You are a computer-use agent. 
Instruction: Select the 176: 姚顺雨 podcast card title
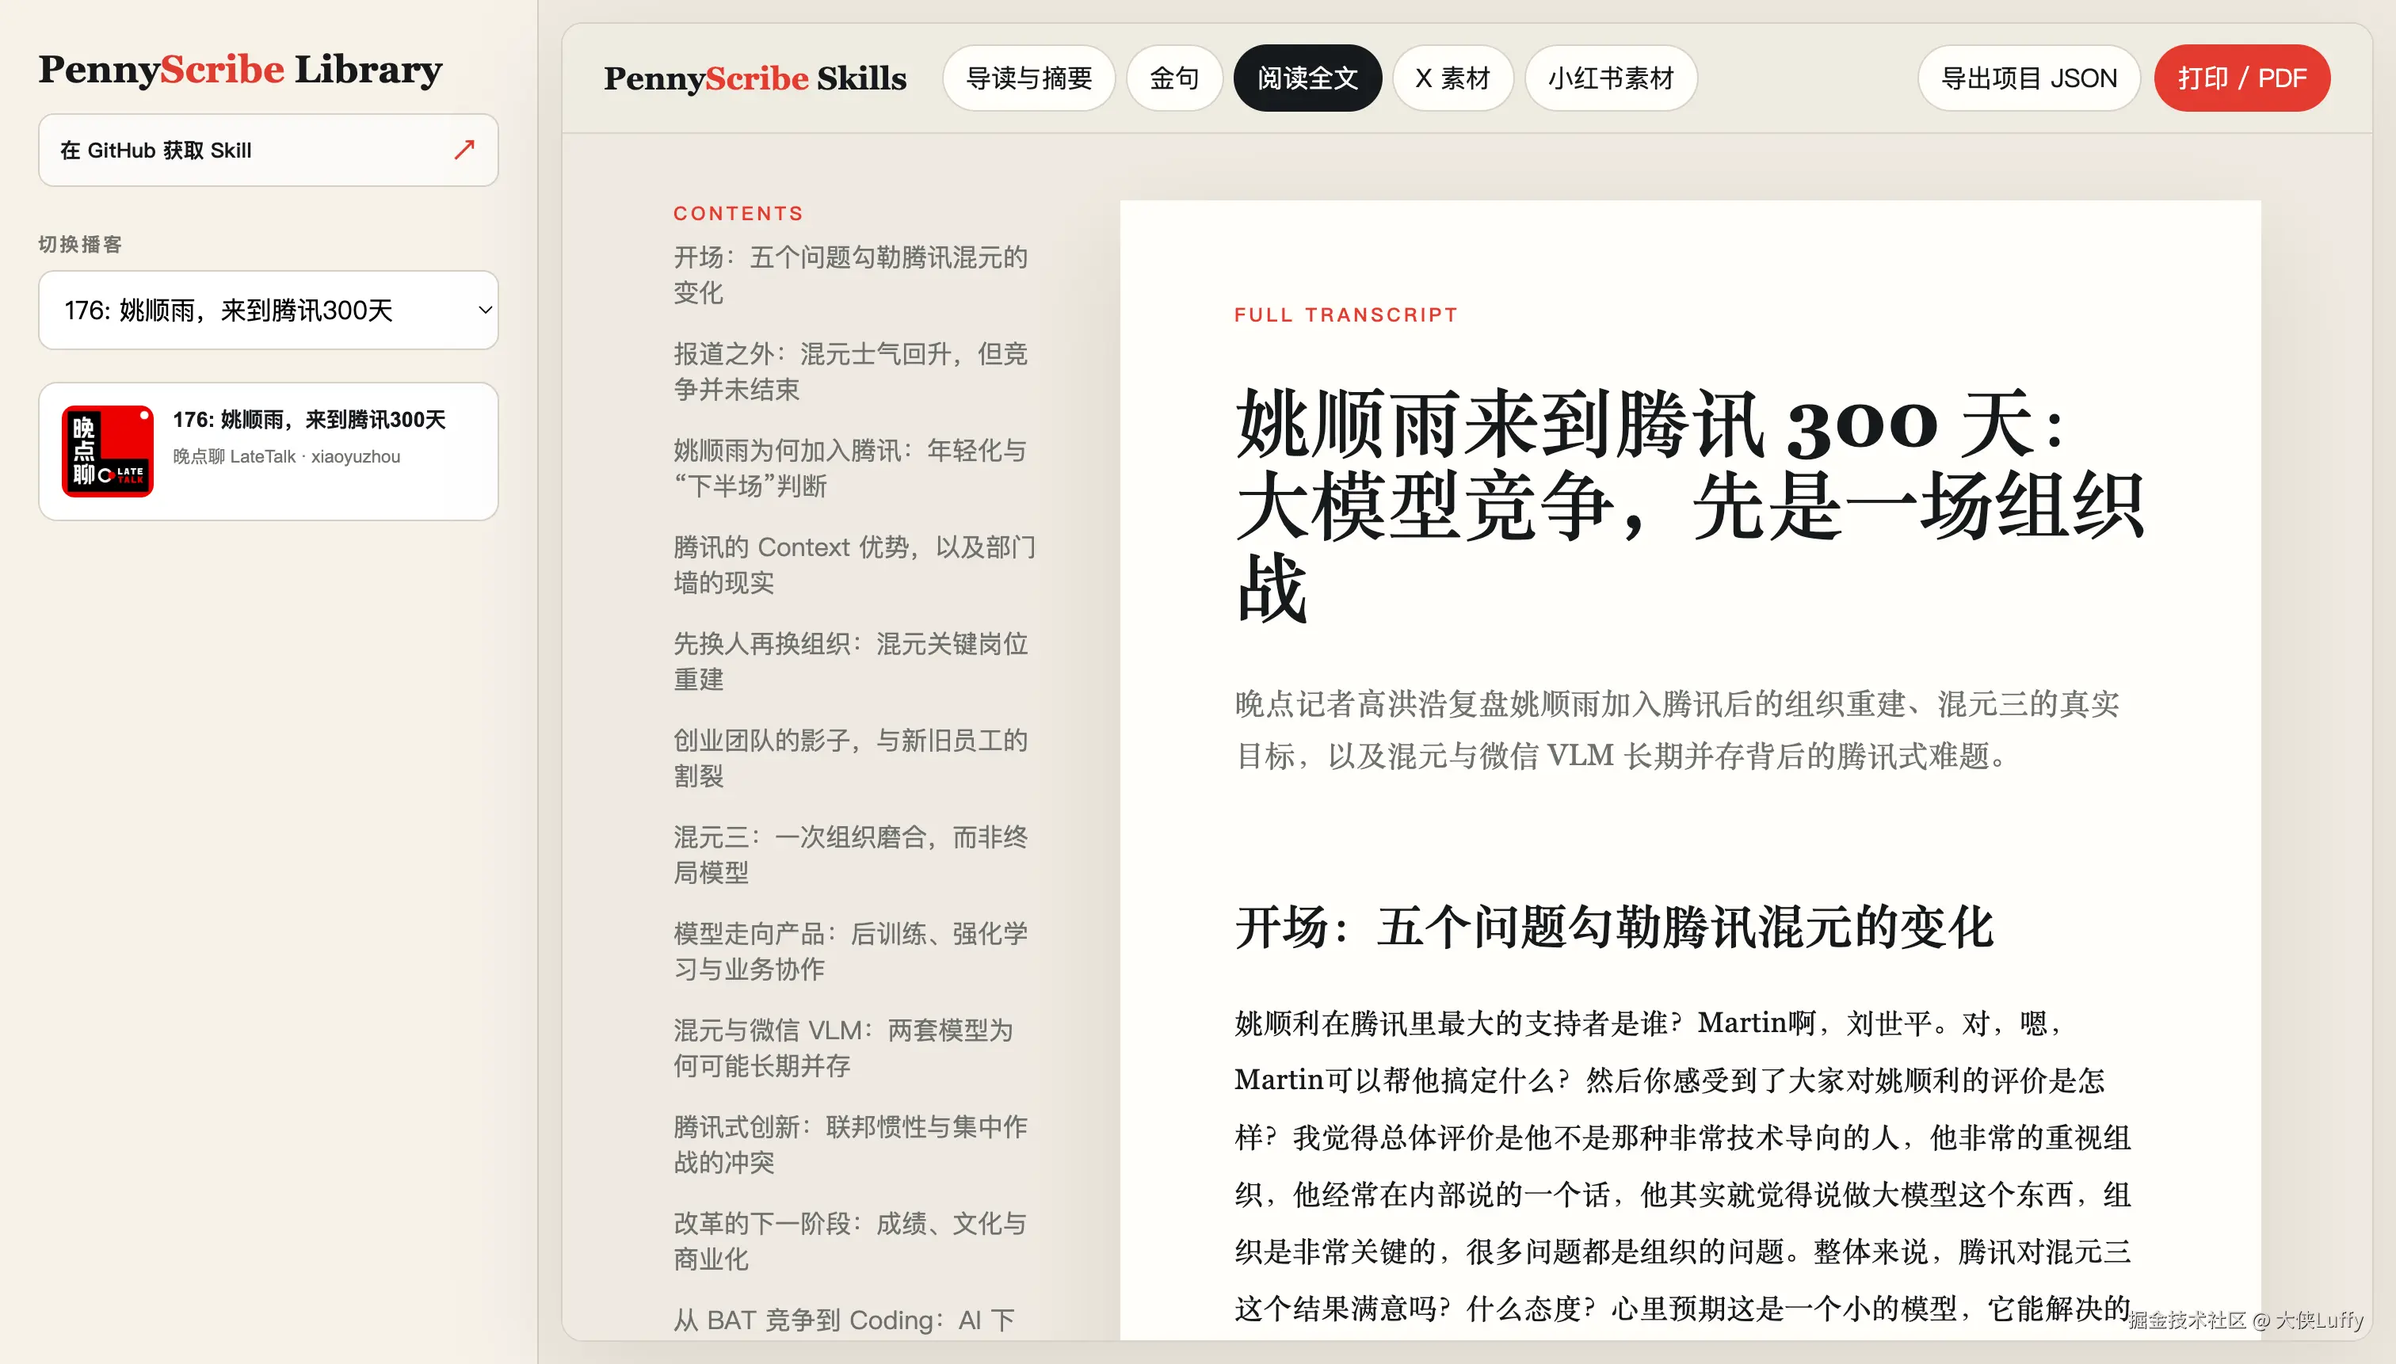tap(309, 420)
